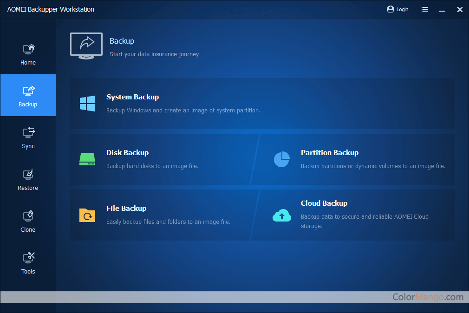Minimize the AOMEI Backupper window
469x313 pixels.
pos(442,9)
